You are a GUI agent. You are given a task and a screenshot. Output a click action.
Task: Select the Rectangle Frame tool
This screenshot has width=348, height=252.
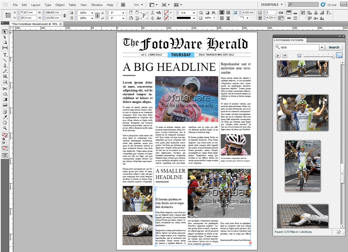tap(5, 76)
